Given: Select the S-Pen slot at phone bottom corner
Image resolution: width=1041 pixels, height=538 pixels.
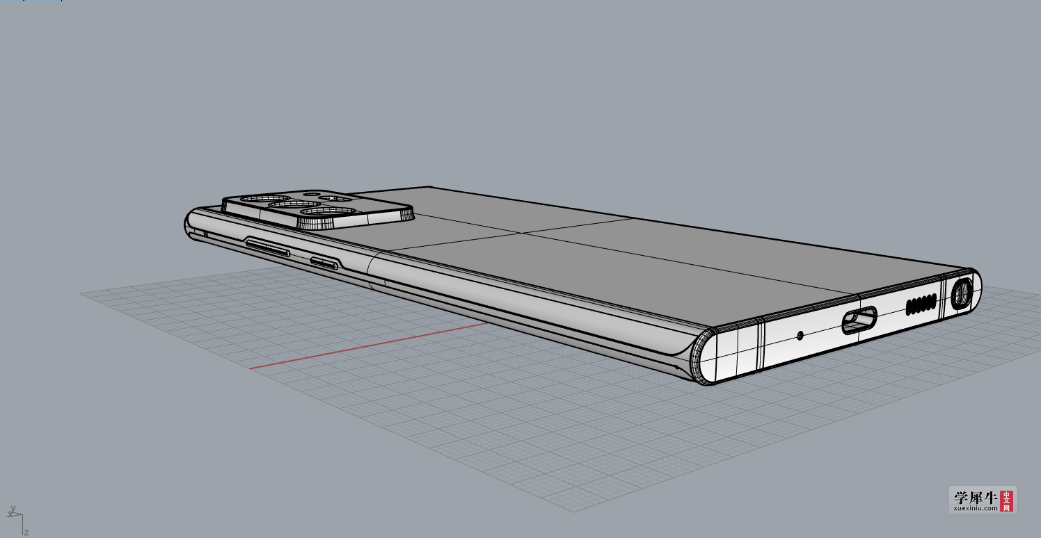Looking at the screenshot, I should tap(963, 293).
